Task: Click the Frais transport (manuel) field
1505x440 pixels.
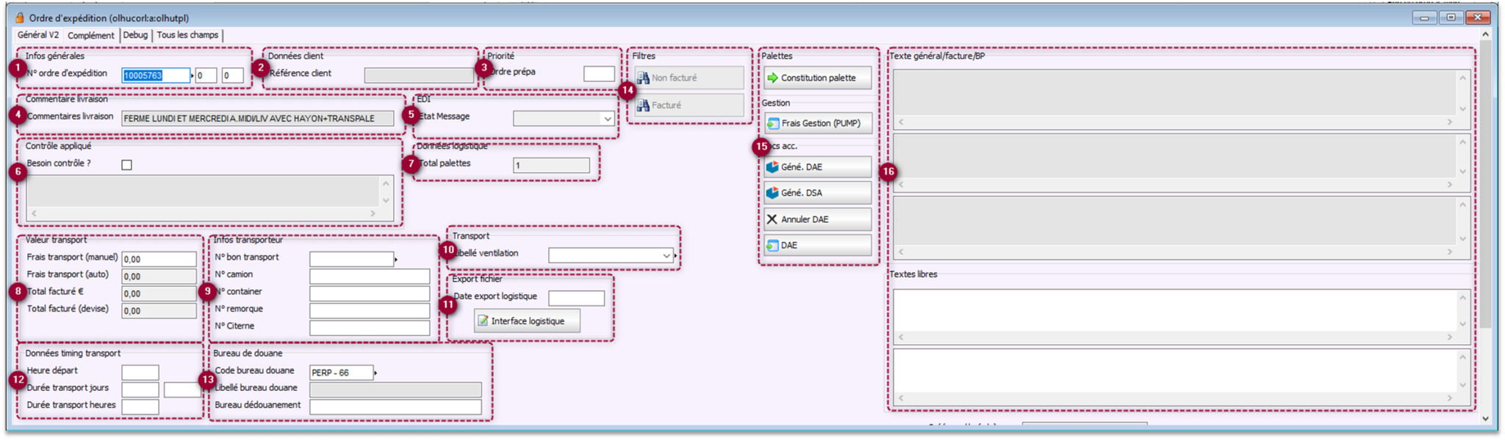Action: tap(159, 259)
